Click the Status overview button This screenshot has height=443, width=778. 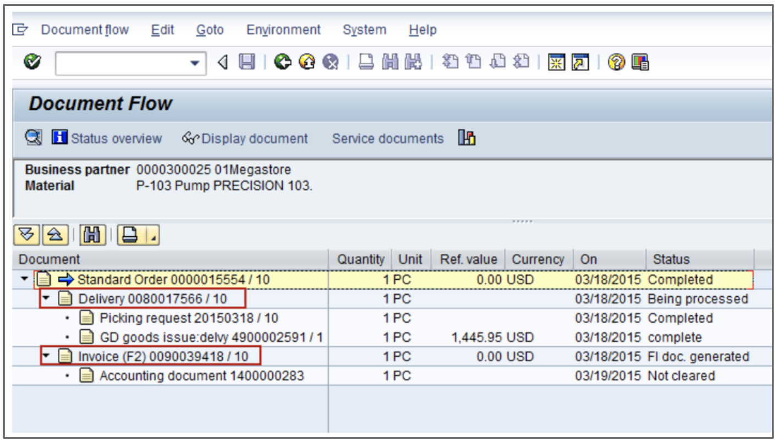[x=108, y=139]
